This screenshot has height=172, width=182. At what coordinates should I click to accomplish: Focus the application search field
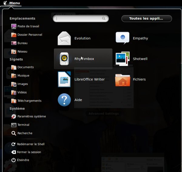[x=81, y=19]
